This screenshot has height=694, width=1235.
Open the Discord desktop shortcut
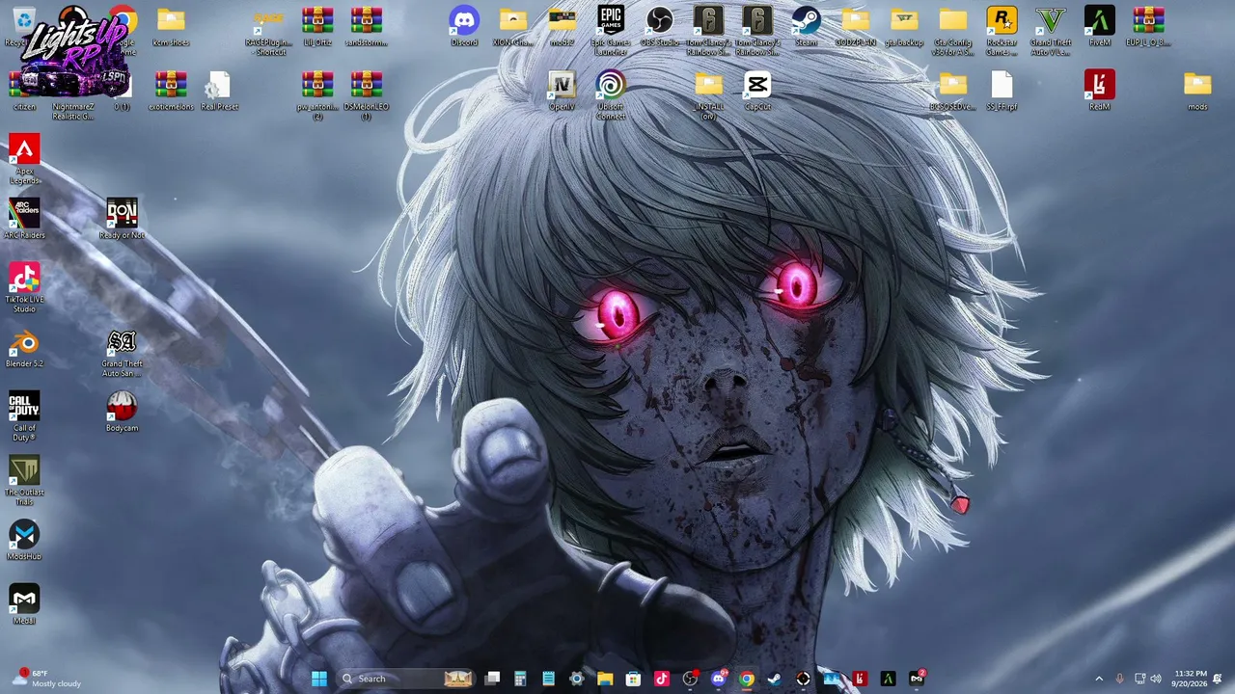(x=464, y=26)
